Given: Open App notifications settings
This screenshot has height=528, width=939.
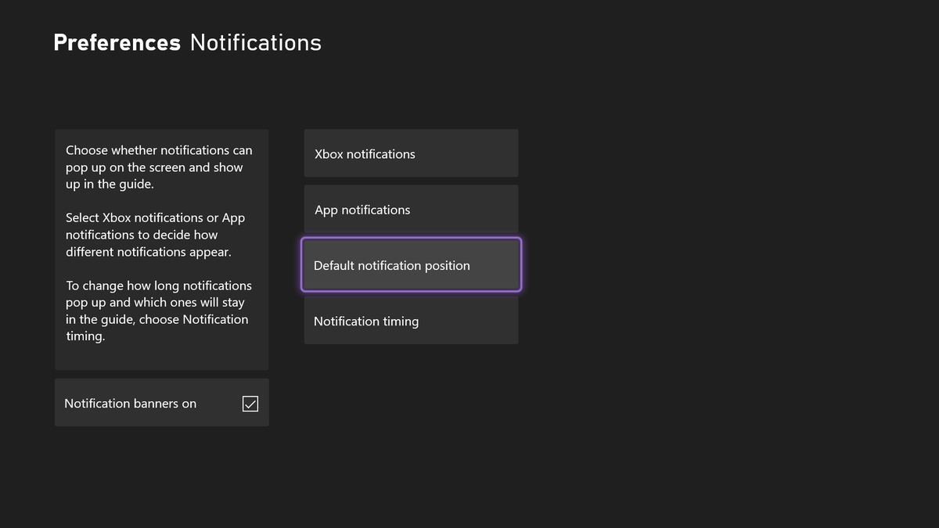Looking at the screenshot, I should pos(411,209).
